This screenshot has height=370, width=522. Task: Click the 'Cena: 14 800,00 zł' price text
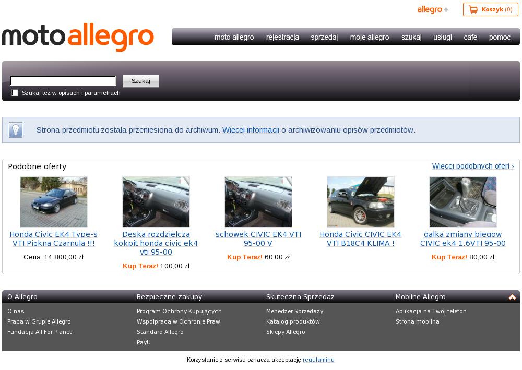[x=54, y=257]
